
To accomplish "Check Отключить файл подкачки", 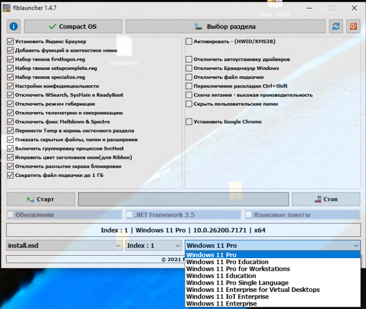I will click(x=189, y=77).
